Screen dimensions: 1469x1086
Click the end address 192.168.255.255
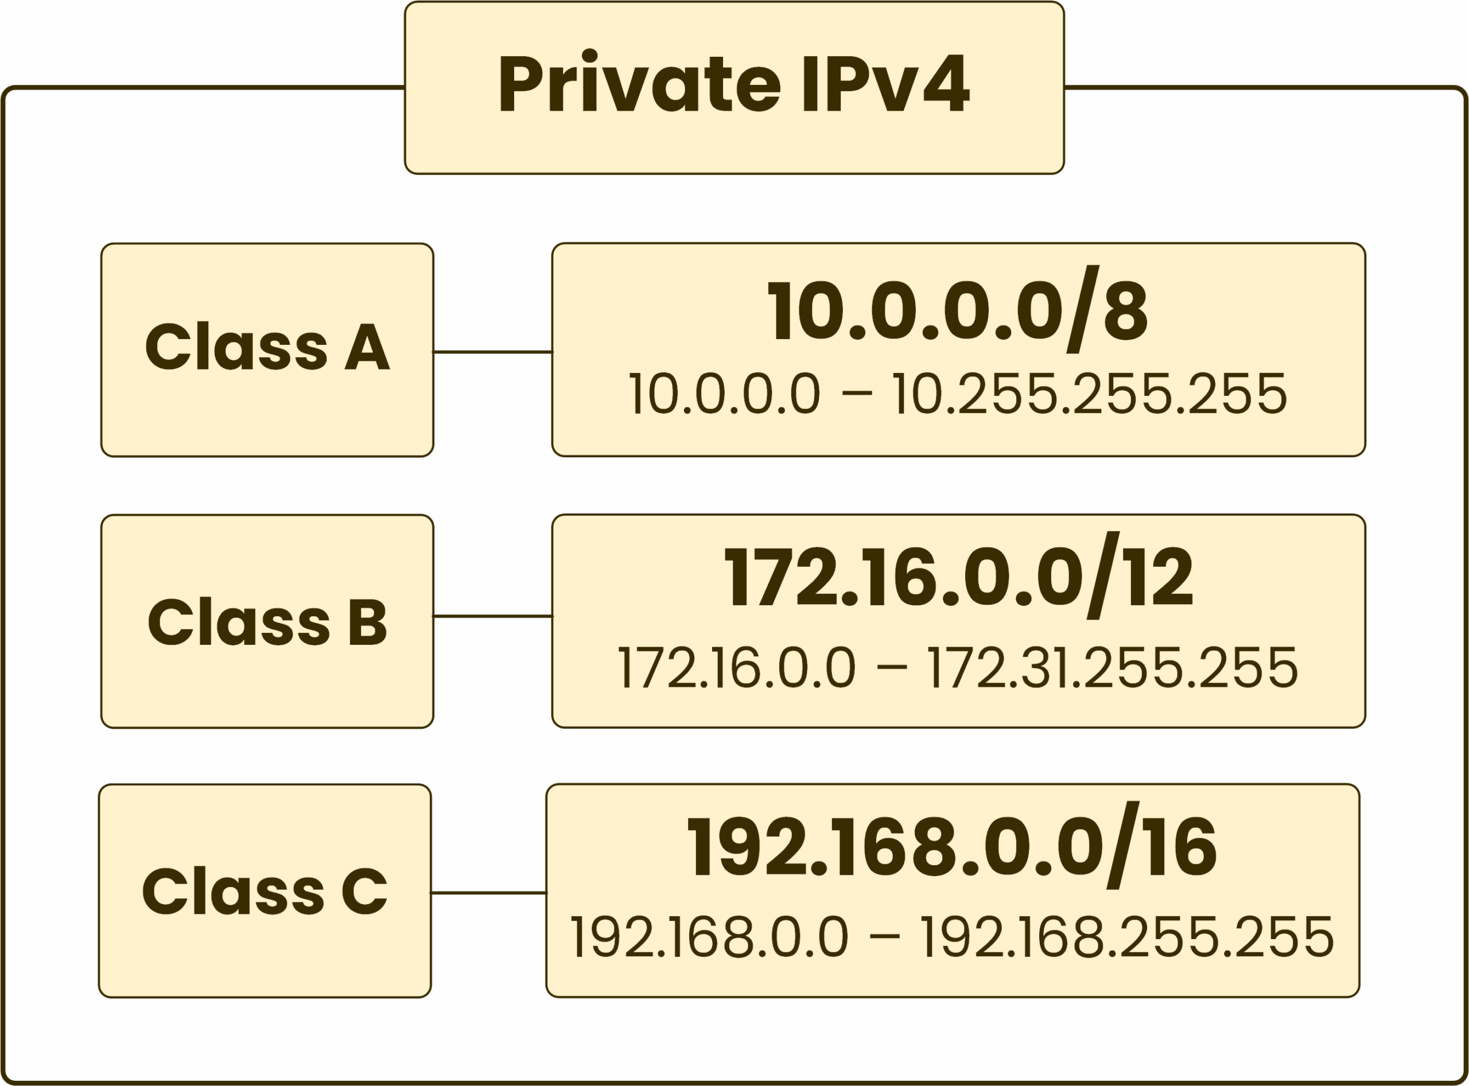(1127, 937)
